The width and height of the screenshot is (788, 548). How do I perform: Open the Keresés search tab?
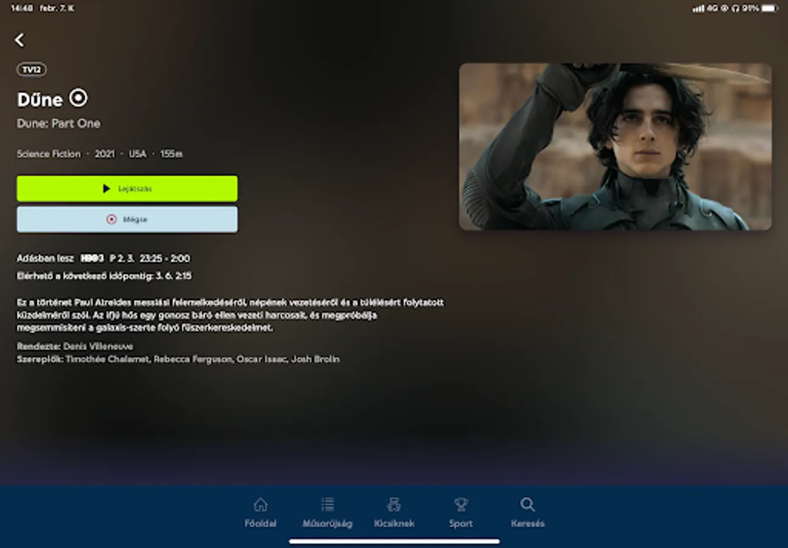coord(527,512)
